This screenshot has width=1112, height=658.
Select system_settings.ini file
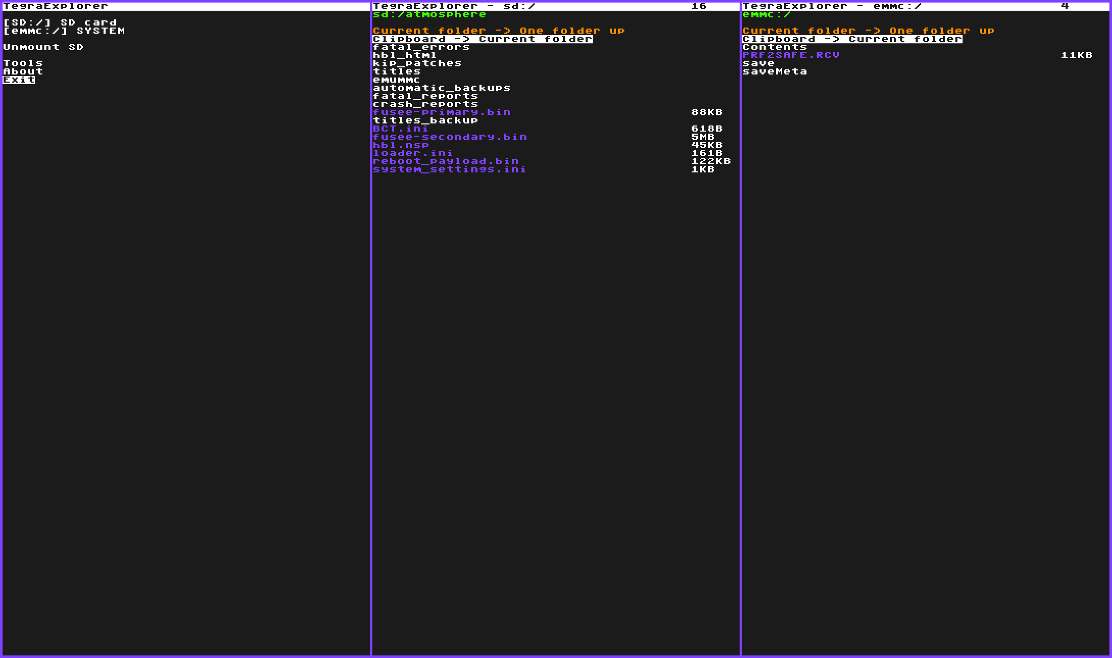coord(450,169)
